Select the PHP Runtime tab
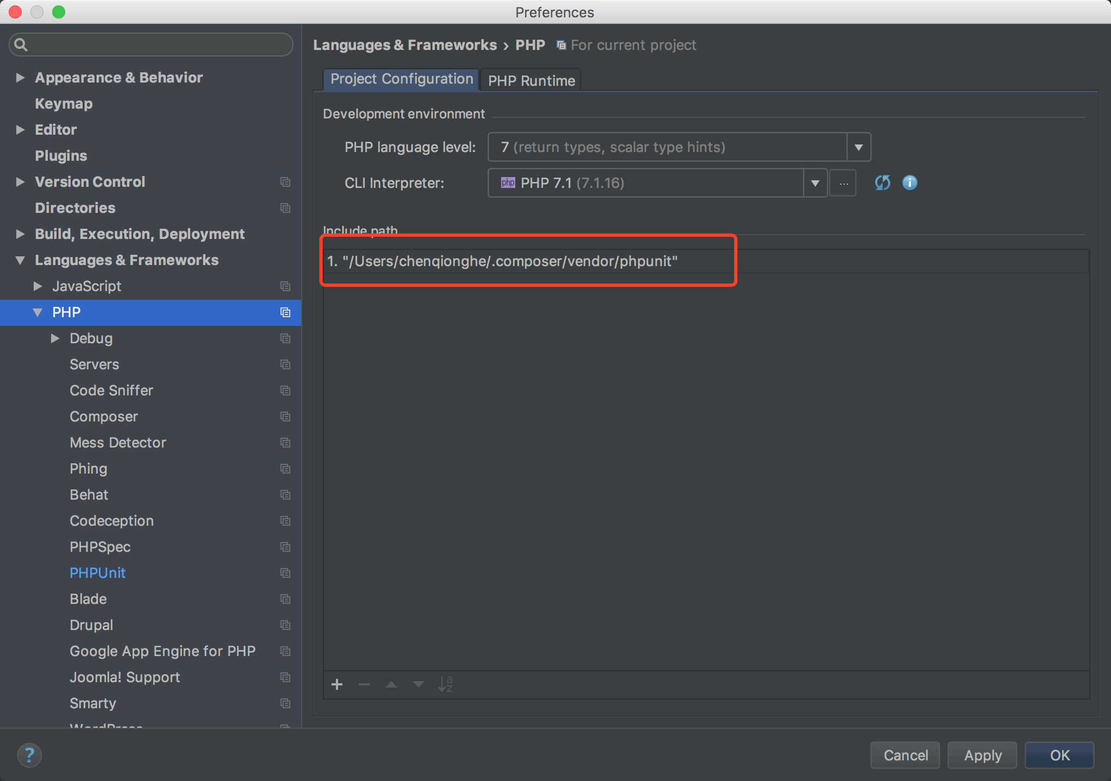This screenshot has height=781, width=1111. click(x=531, y=79)
